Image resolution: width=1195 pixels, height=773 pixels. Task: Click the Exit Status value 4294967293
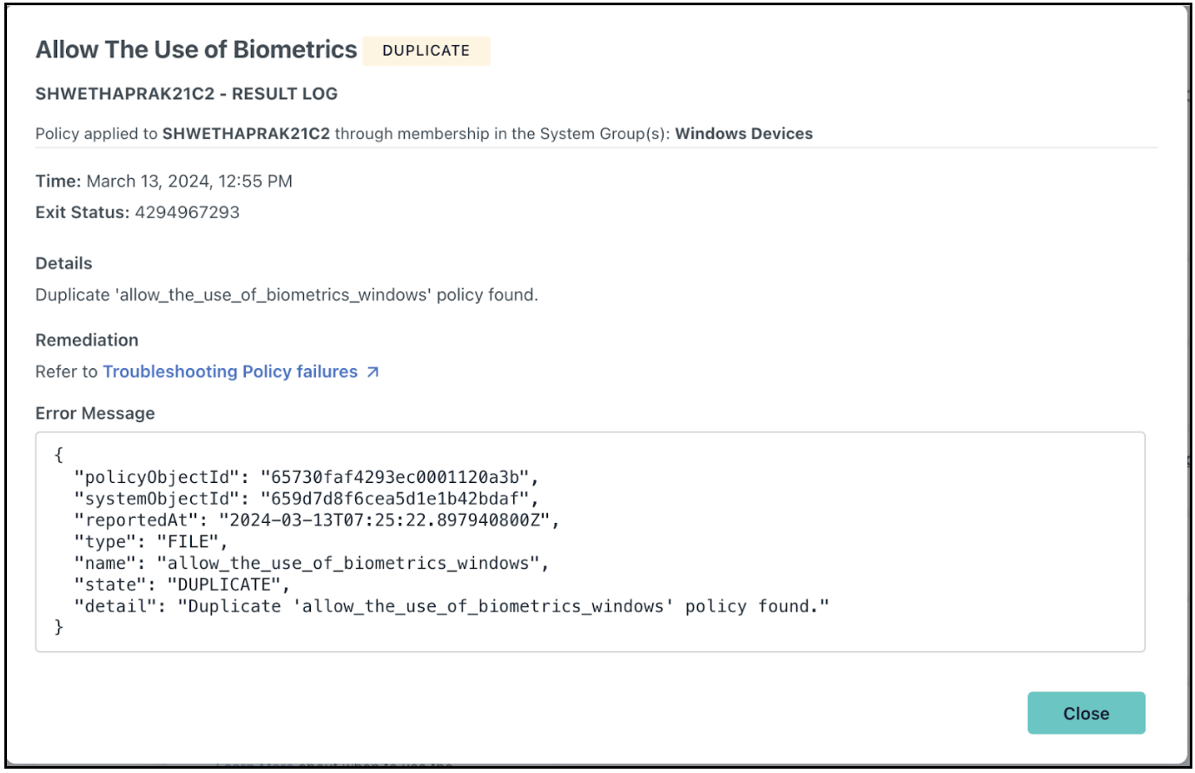[x=187, y=213]
